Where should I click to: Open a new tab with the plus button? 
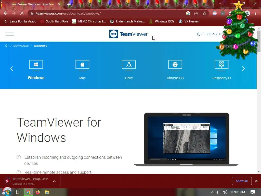[69, 4]
